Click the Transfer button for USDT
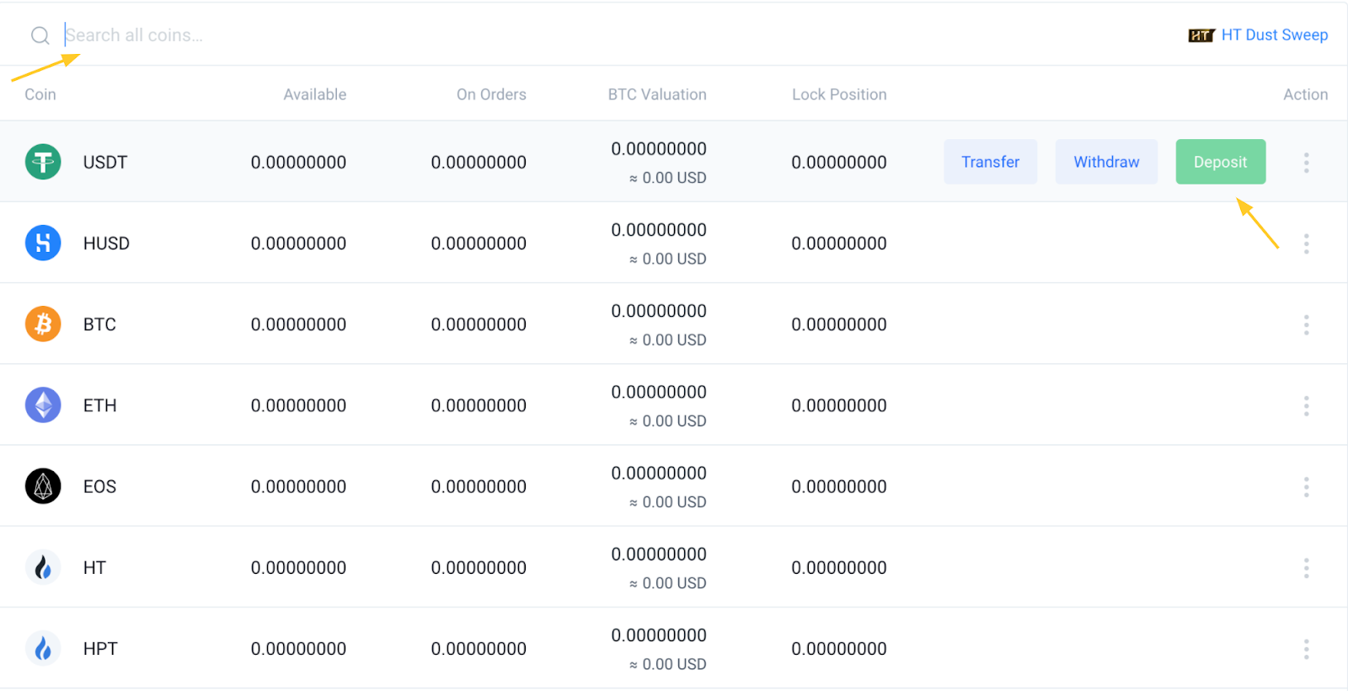Viewport: 1348px width, 691px height. pos(991,162)
